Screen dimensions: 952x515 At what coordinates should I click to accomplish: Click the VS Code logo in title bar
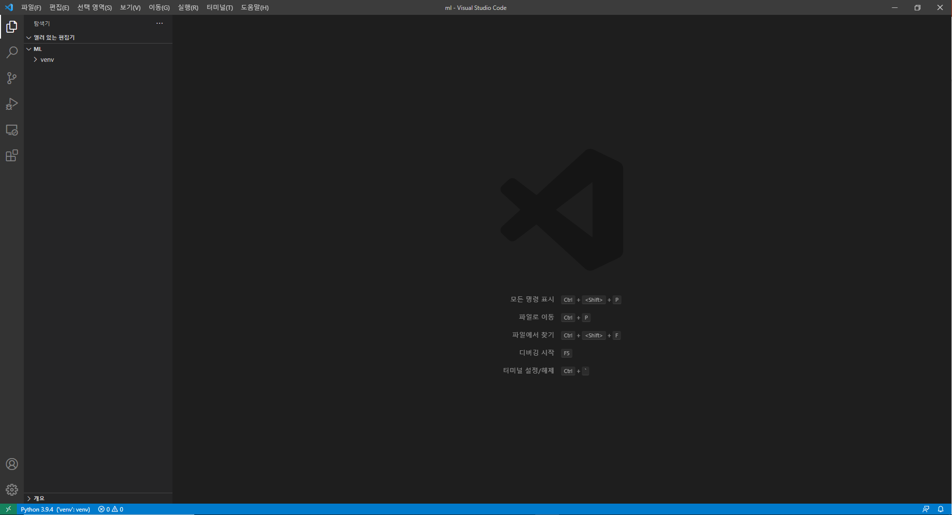click(x=9, y=7)
